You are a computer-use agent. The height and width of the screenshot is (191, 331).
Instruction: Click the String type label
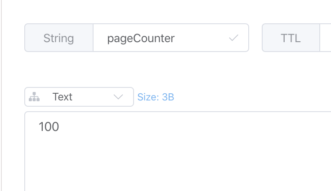tap(58, 38)
